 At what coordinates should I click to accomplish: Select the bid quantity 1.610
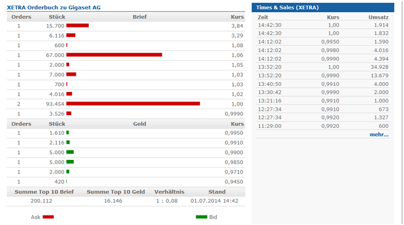coord(57,133)
